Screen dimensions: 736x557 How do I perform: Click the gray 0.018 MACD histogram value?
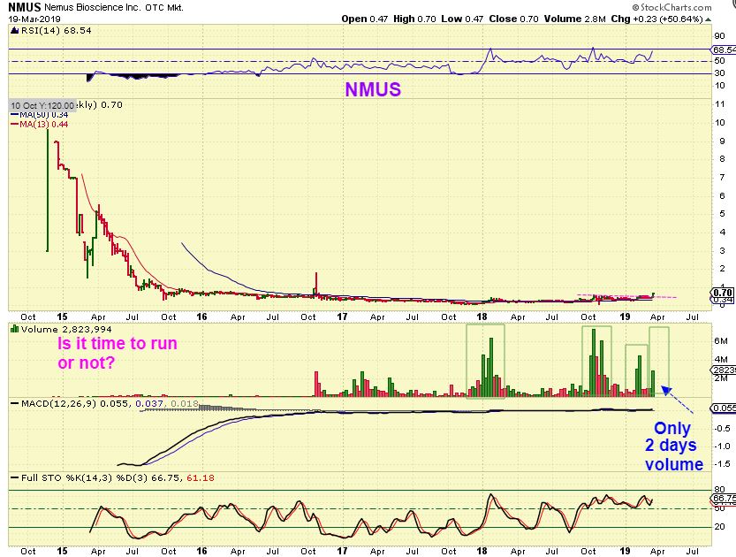point(185,403)
